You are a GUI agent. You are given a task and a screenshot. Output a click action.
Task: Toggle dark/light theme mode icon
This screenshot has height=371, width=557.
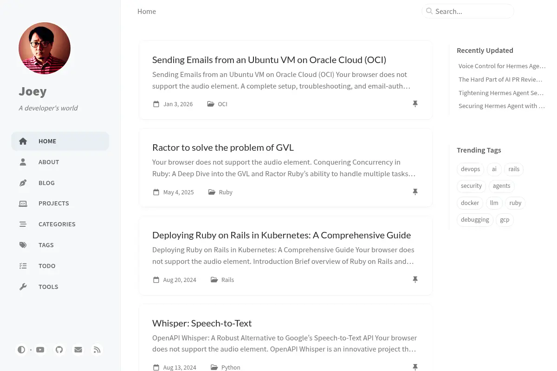click(21, 350)
